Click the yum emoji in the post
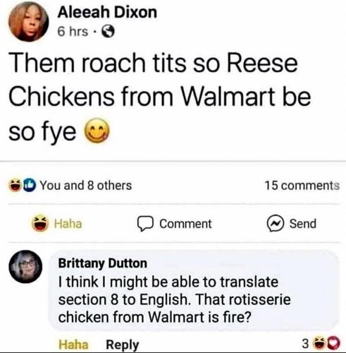The height and width of the screenshot is (353, 346). click(97, 131)
